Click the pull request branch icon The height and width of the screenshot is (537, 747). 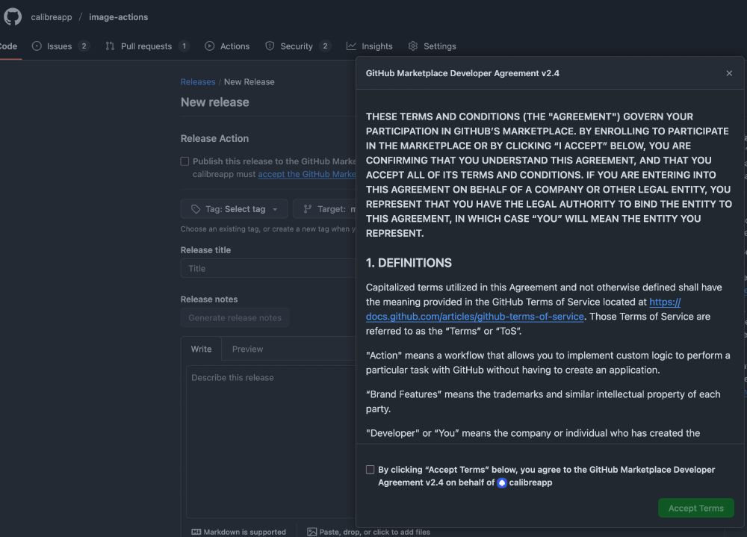(110, 46)
